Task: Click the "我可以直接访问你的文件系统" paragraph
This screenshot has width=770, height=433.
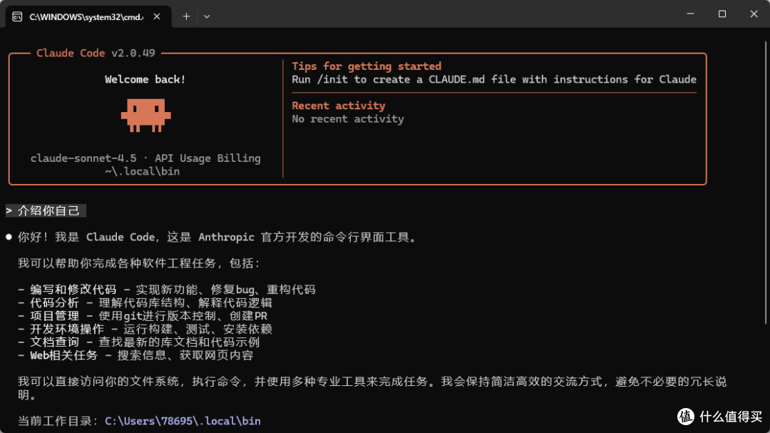Action: click(372, 388)
